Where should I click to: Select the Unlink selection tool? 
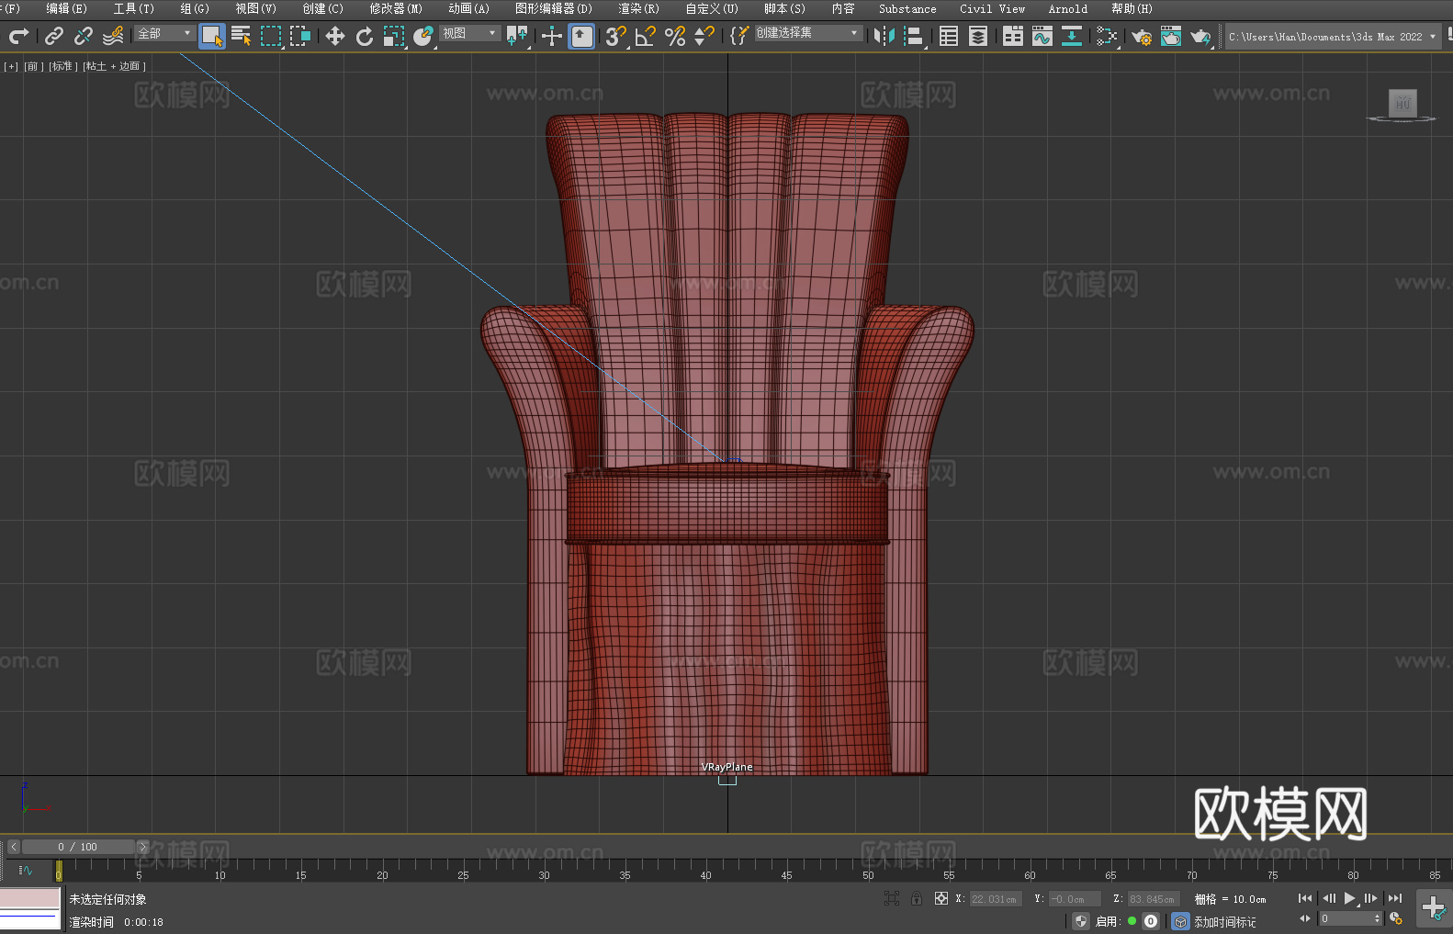click(x=84, y=36)
